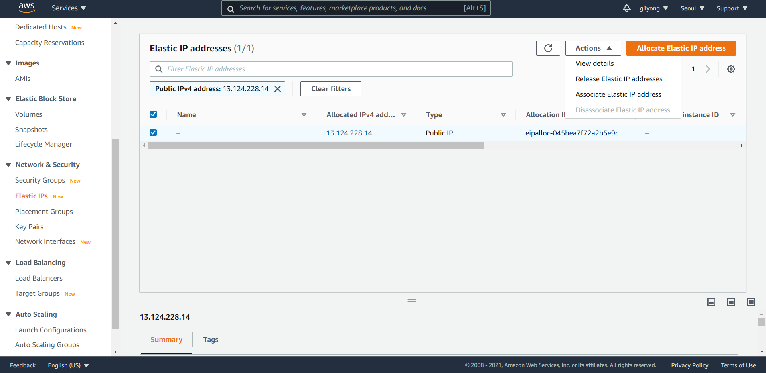This screenshot has height=373, width=766.
Task: Click the search magnifier icon in top bar
Action: coord(231,8)
